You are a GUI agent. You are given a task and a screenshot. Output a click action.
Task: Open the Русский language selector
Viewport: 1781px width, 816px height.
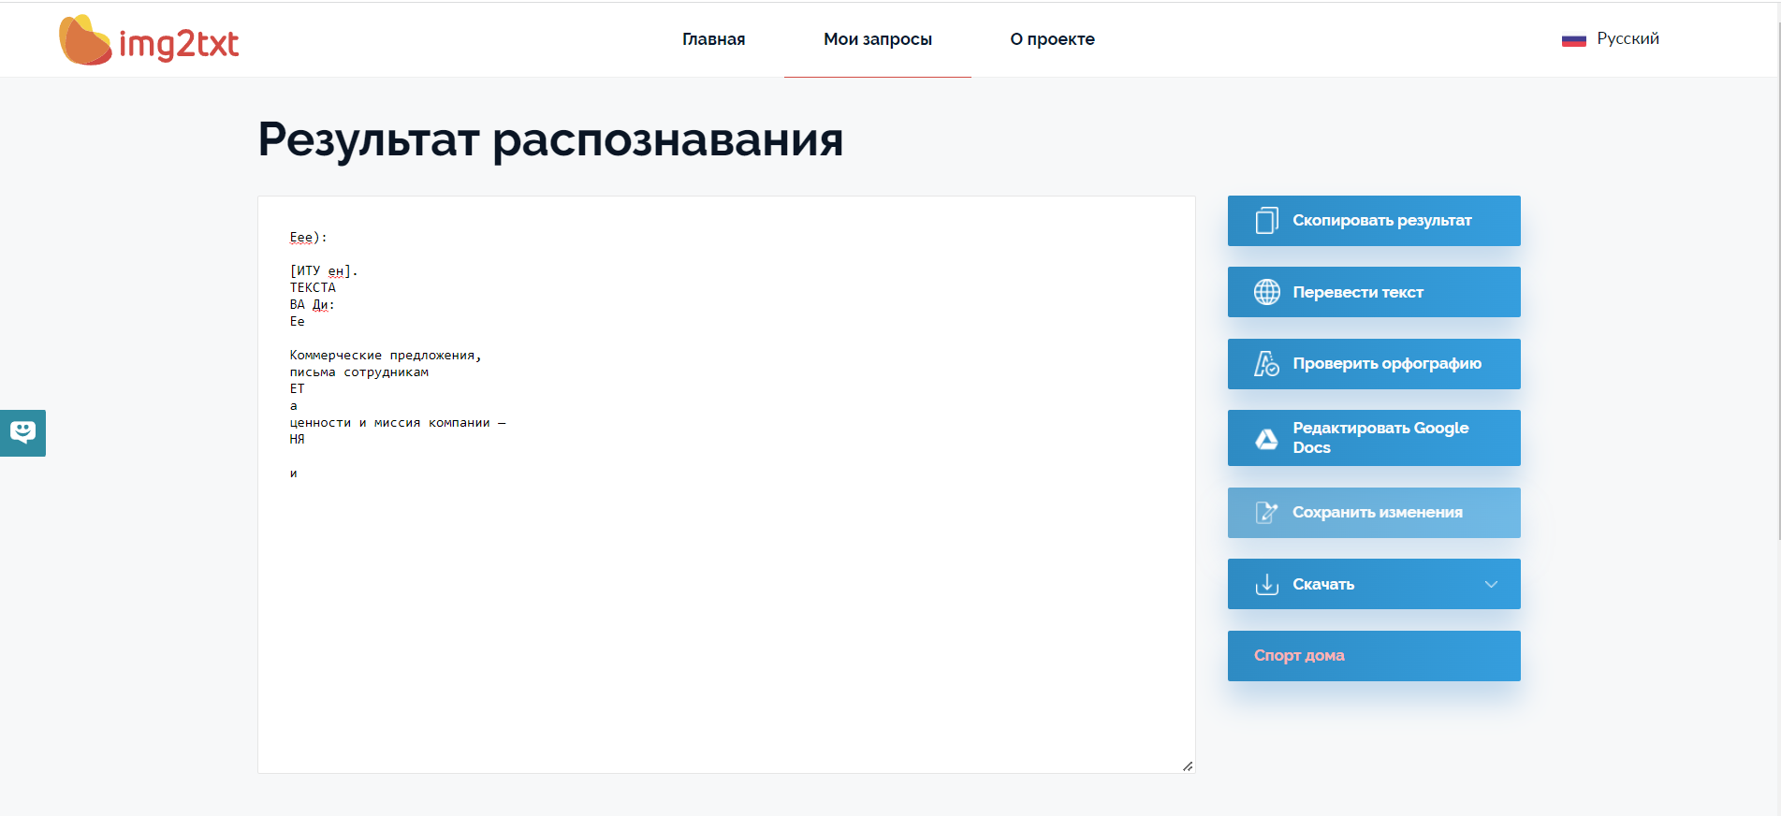pyautogui.click(x=1628, y=38)
